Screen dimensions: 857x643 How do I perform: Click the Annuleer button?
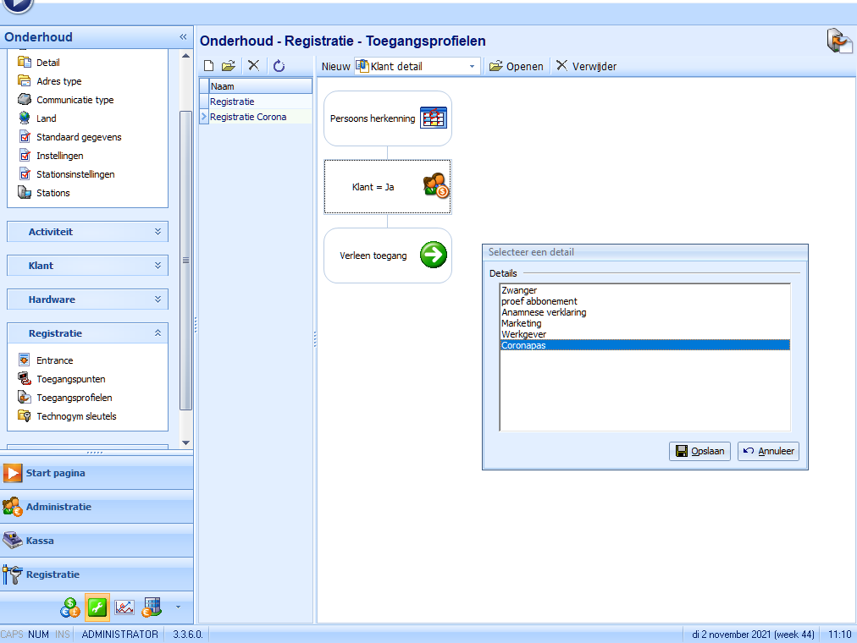(x=768, y=451)
